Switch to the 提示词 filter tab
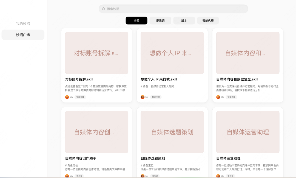The height and width of the screenshot is (178, 296). (x=160, y=21)
